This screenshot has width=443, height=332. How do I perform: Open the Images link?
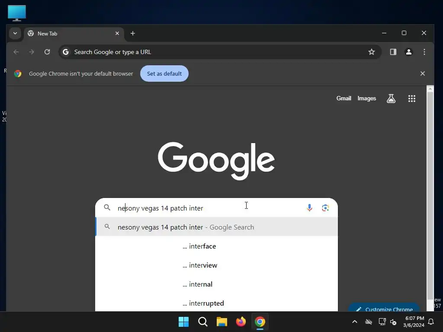click(x=367, y=98)
